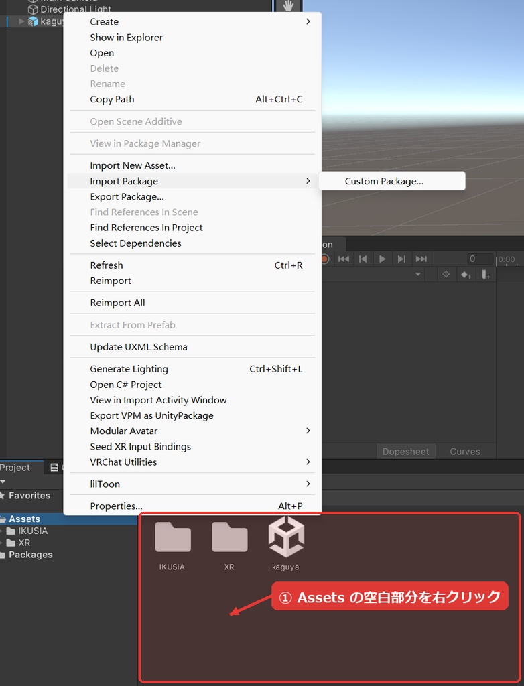
Task: Click the Add Keyframe diamond icon
Action: pos(466,275)
